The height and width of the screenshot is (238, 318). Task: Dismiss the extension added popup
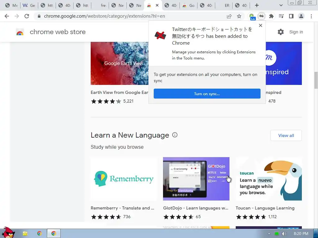pos(261,25)
